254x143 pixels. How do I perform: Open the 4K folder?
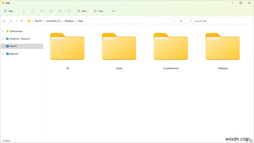pos(67,46)
